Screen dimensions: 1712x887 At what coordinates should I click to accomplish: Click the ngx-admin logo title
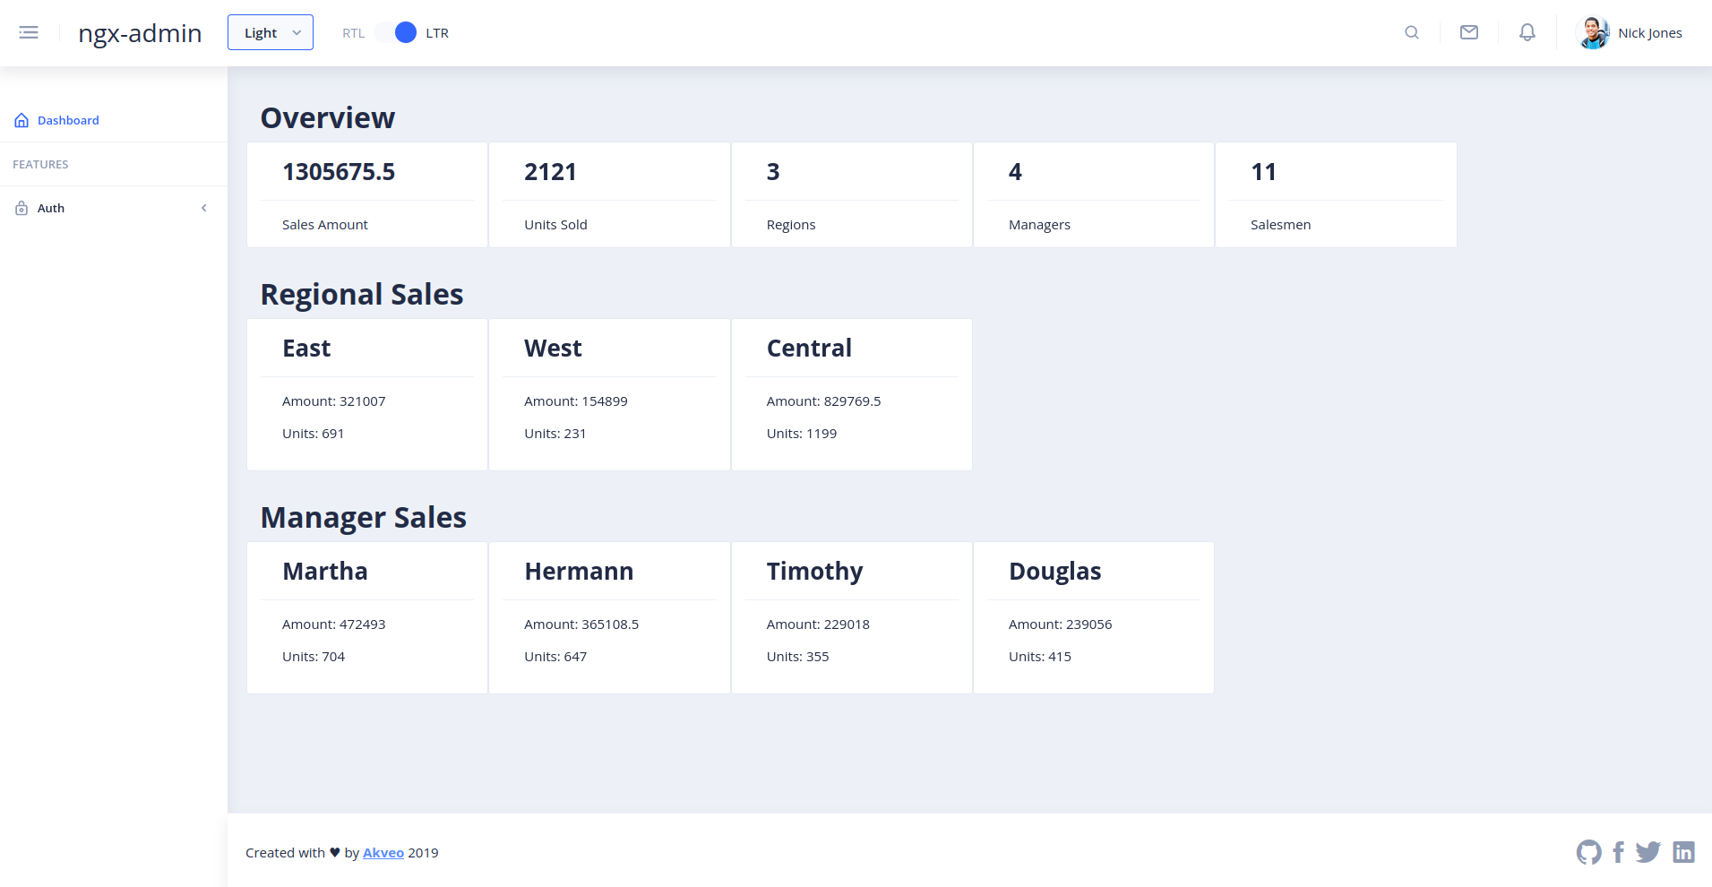point(140,33)
